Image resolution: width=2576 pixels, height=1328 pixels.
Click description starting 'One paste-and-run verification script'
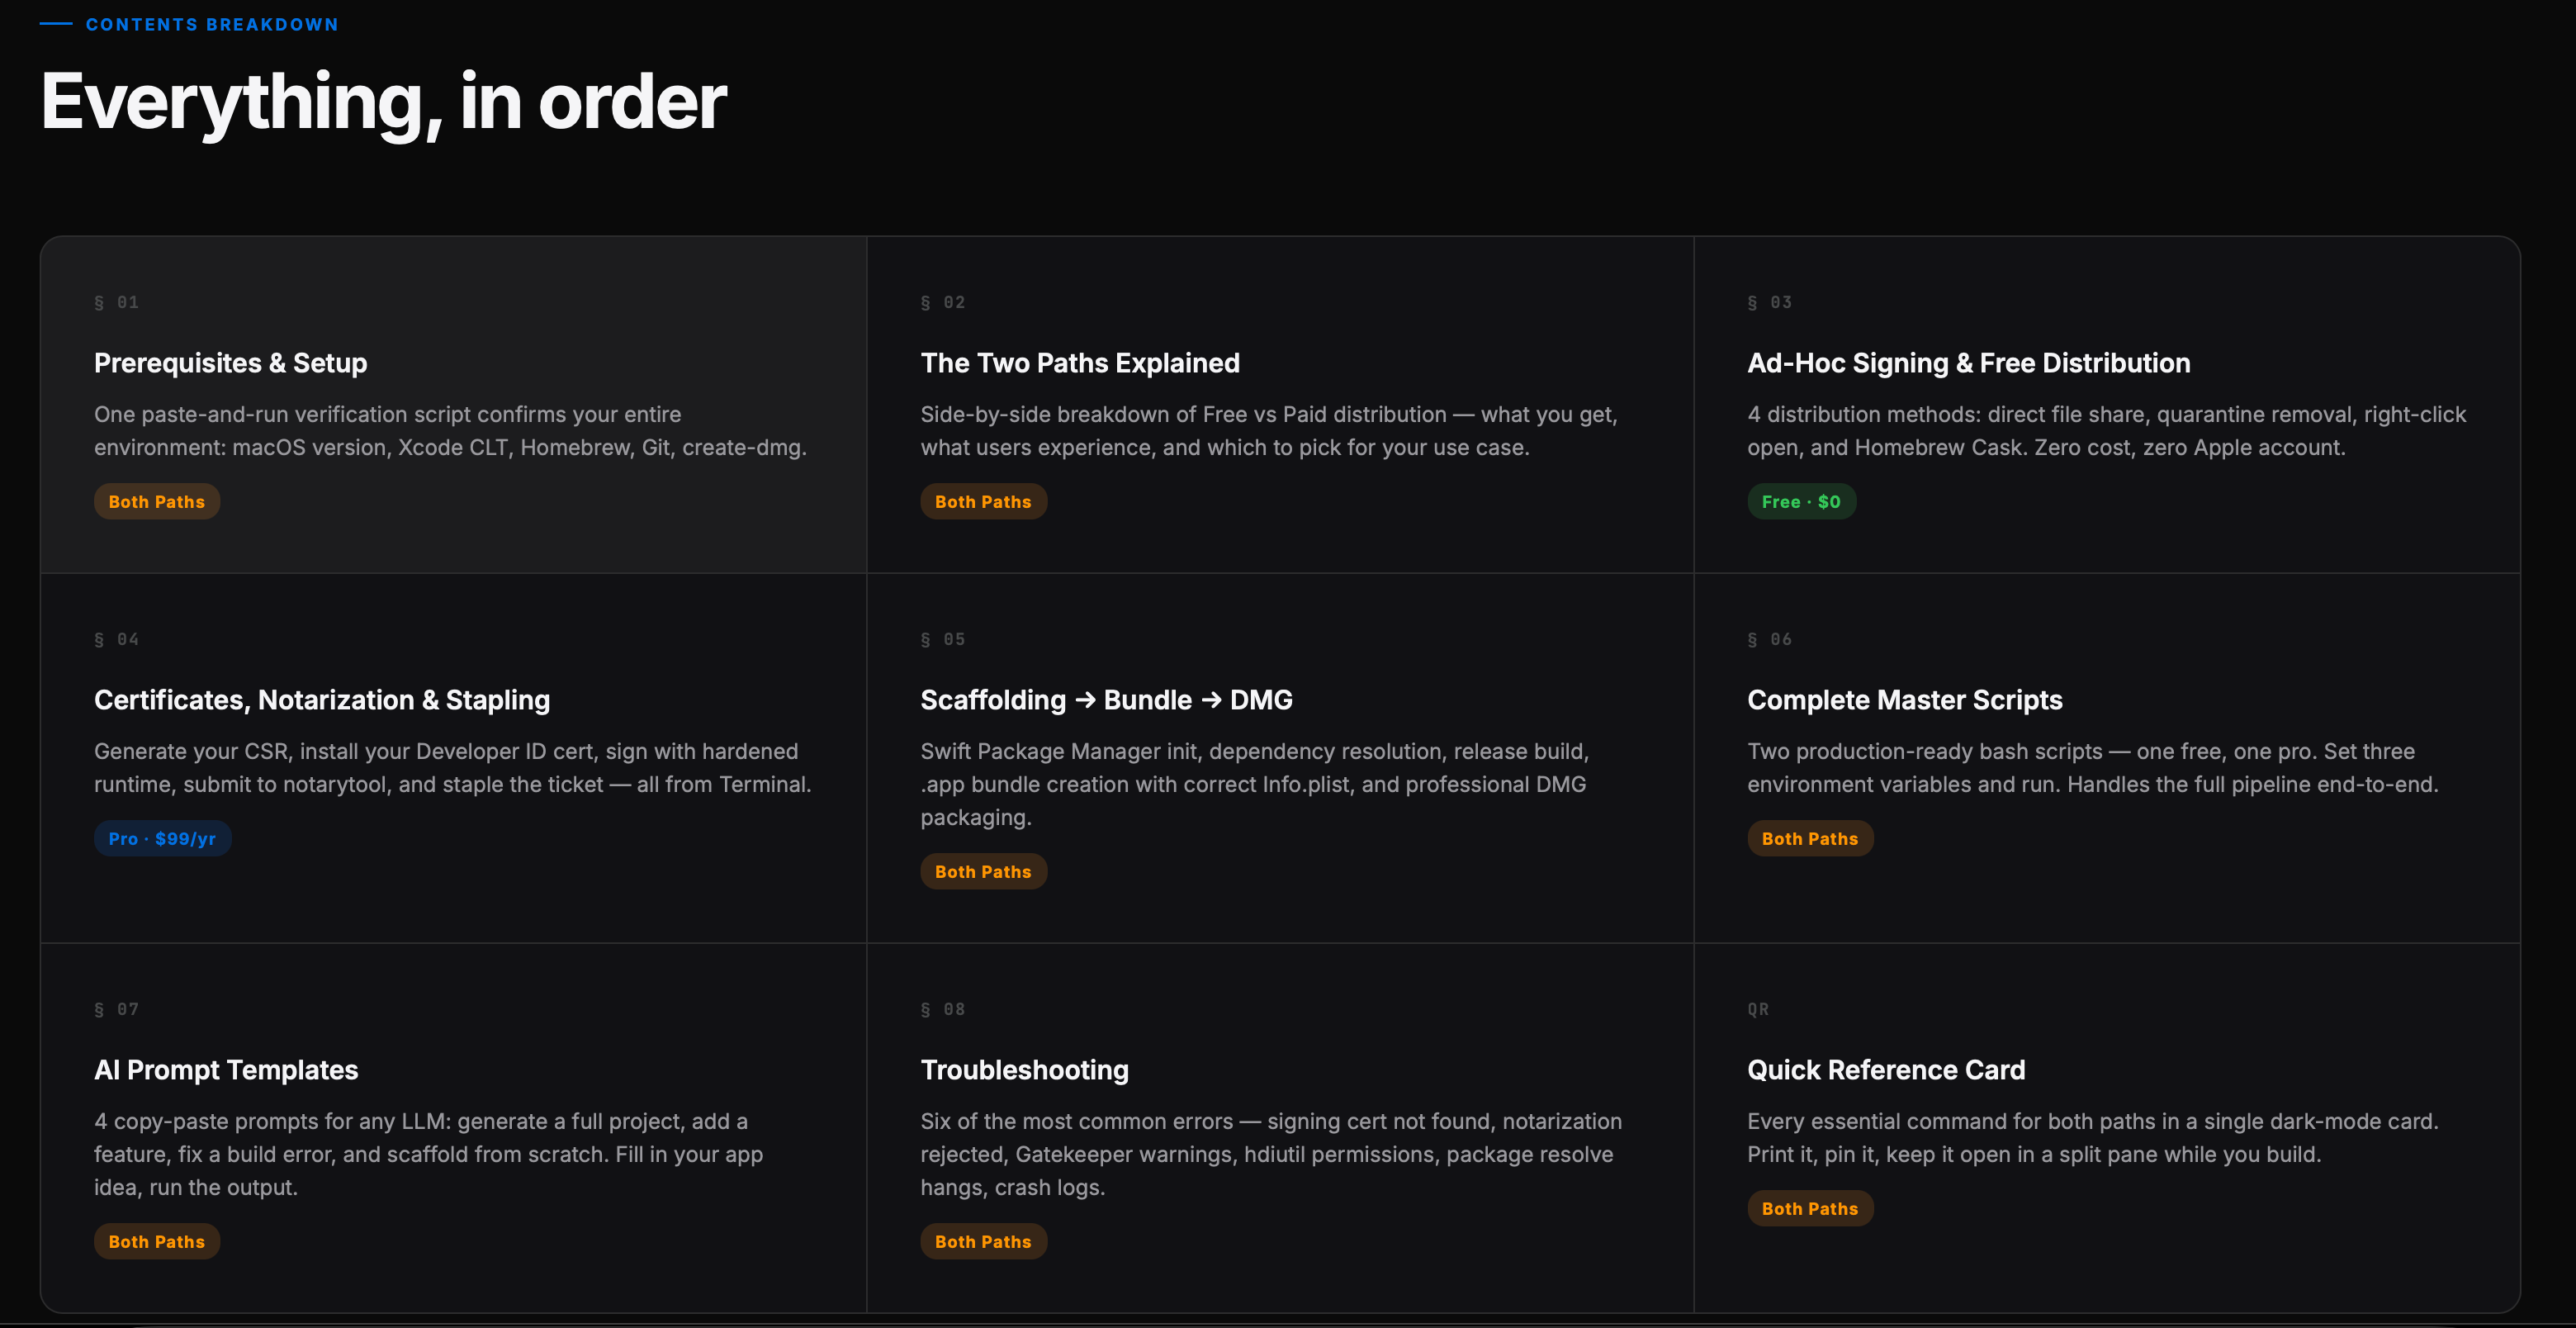click(x=450, y=431)
